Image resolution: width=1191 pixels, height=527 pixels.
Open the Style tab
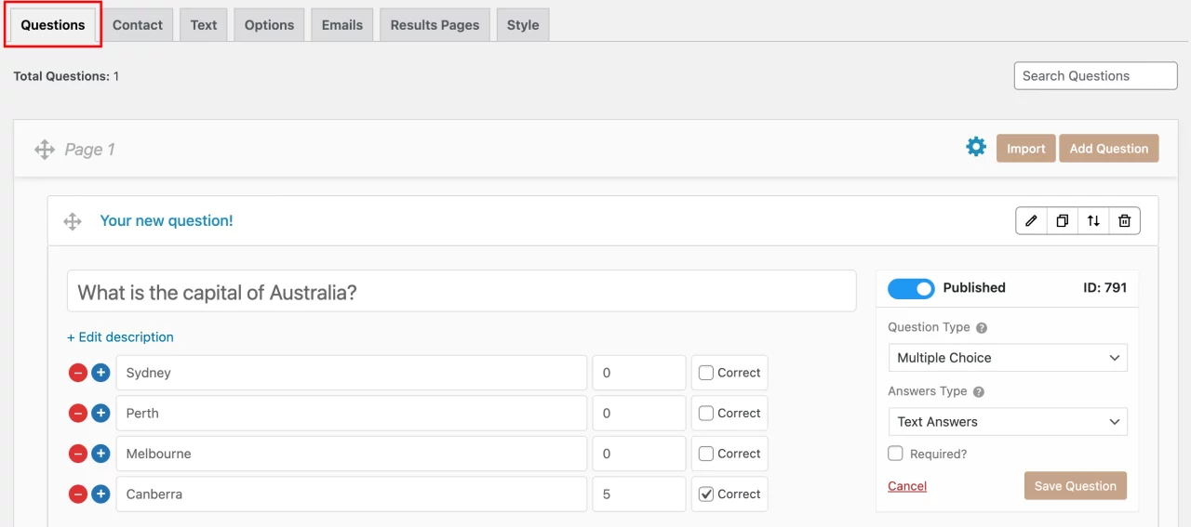[x=523, y=25]
